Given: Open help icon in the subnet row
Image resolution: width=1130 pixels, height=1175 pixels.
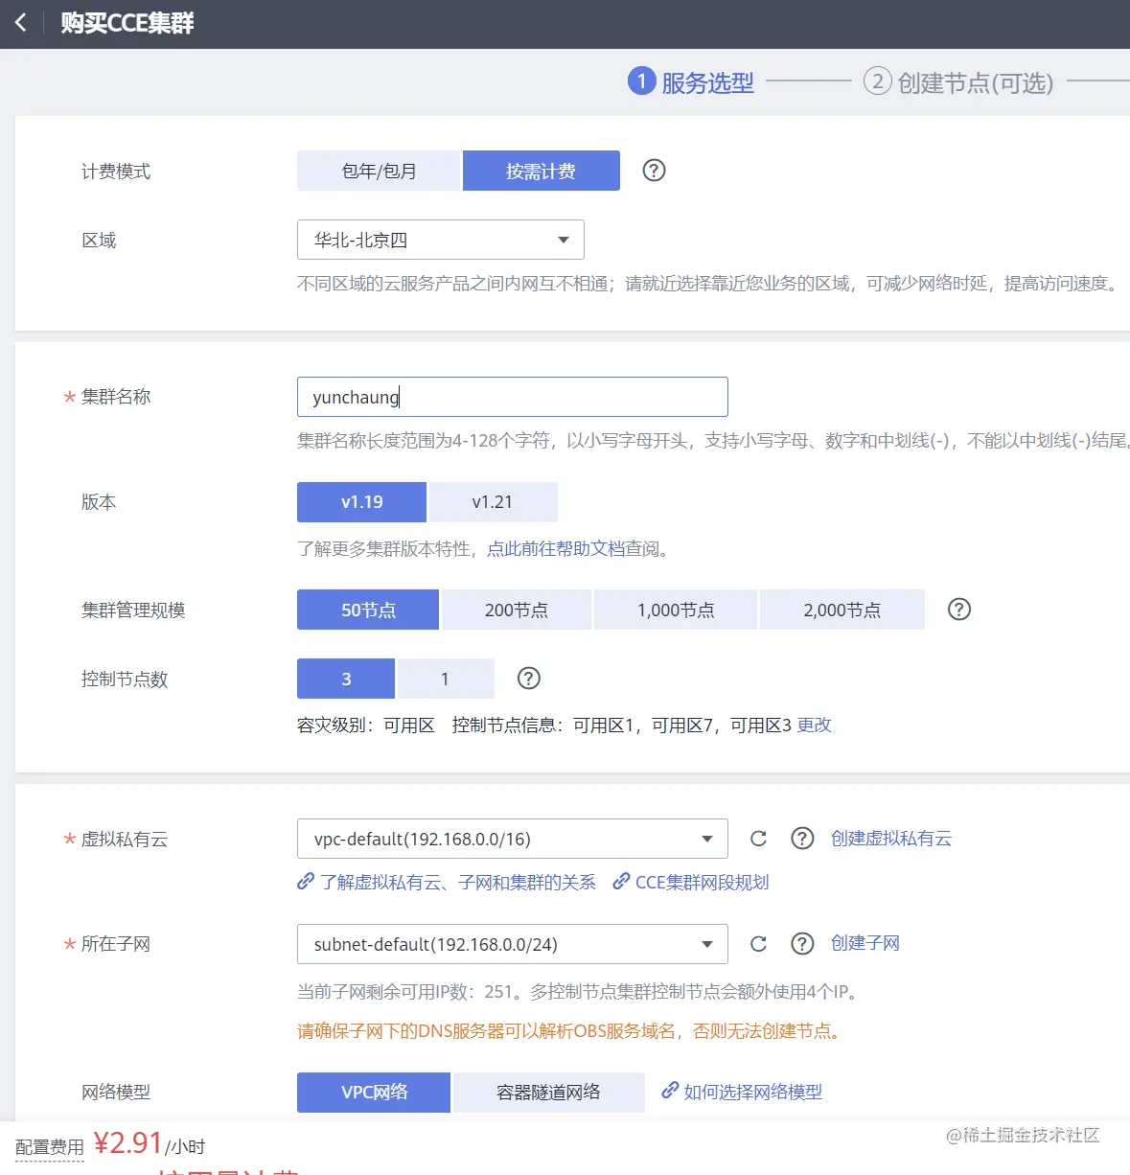Looking at the screenshot, I should (x=802, y=944).
